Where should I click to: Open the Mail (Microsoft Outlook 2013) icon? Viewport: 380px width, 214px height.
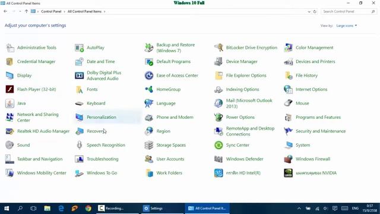pyautogui.click(x=218, y=103)
